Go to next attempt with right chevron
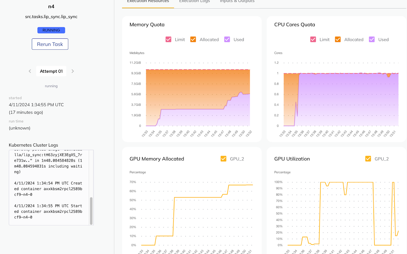 (73, 71)
